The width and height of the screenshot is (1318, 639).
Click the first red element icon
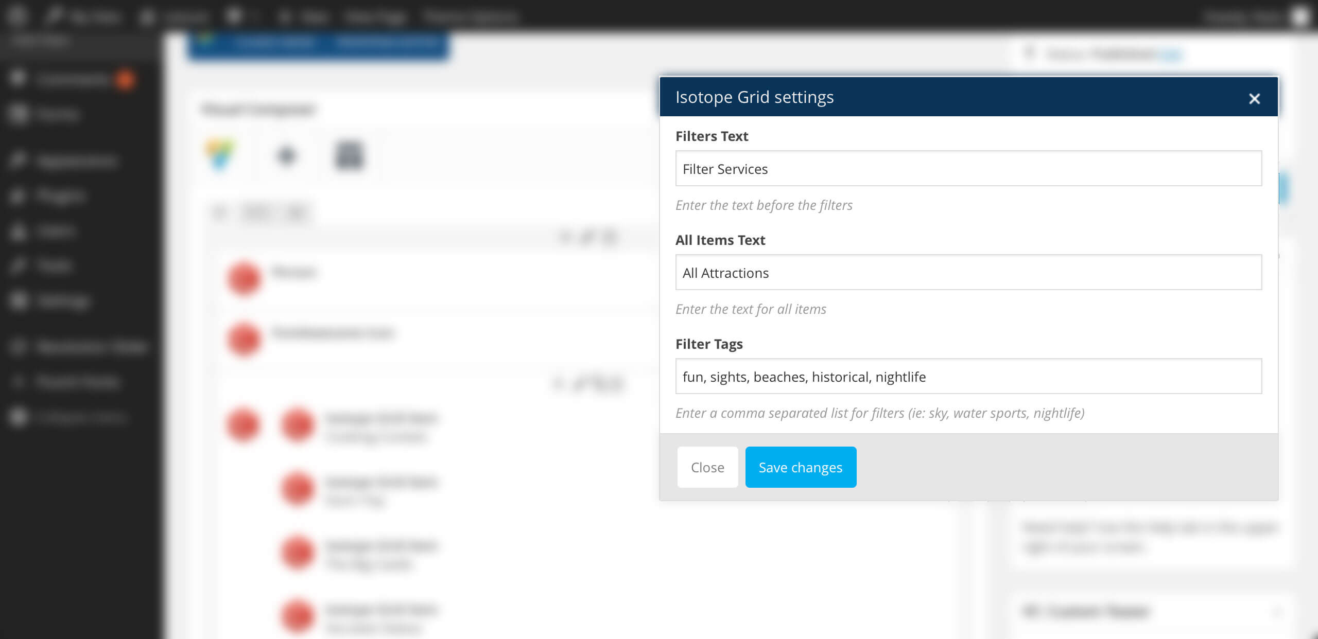click(244, 278)
